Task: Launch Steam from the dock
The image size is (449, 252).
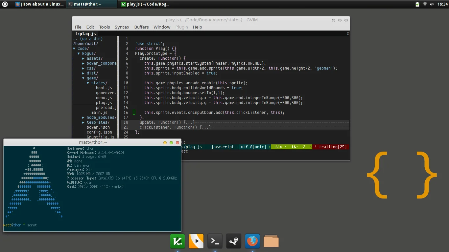Action: pyautogui.click(x=234, y=241)
